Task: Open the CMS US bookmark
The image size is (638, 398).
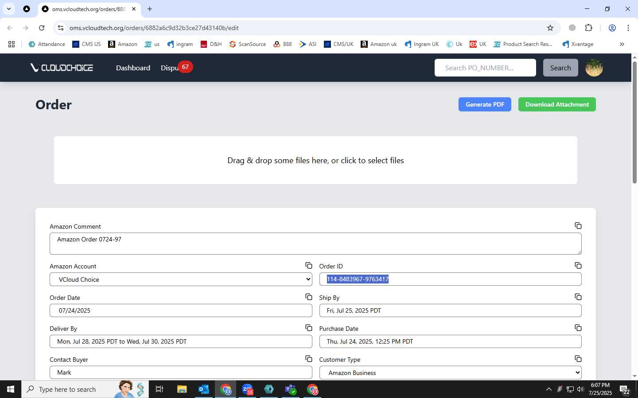Action: (87, 44)
